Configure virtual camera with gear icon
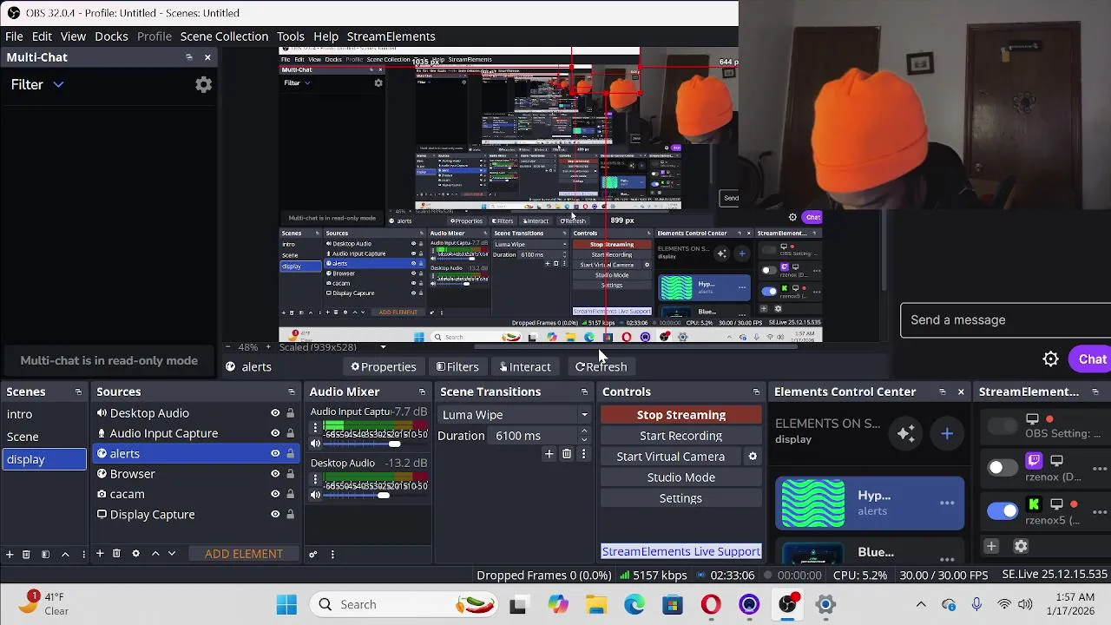Image resolution: width=1111 pixels, height=625 pixels. click(753, 457)
